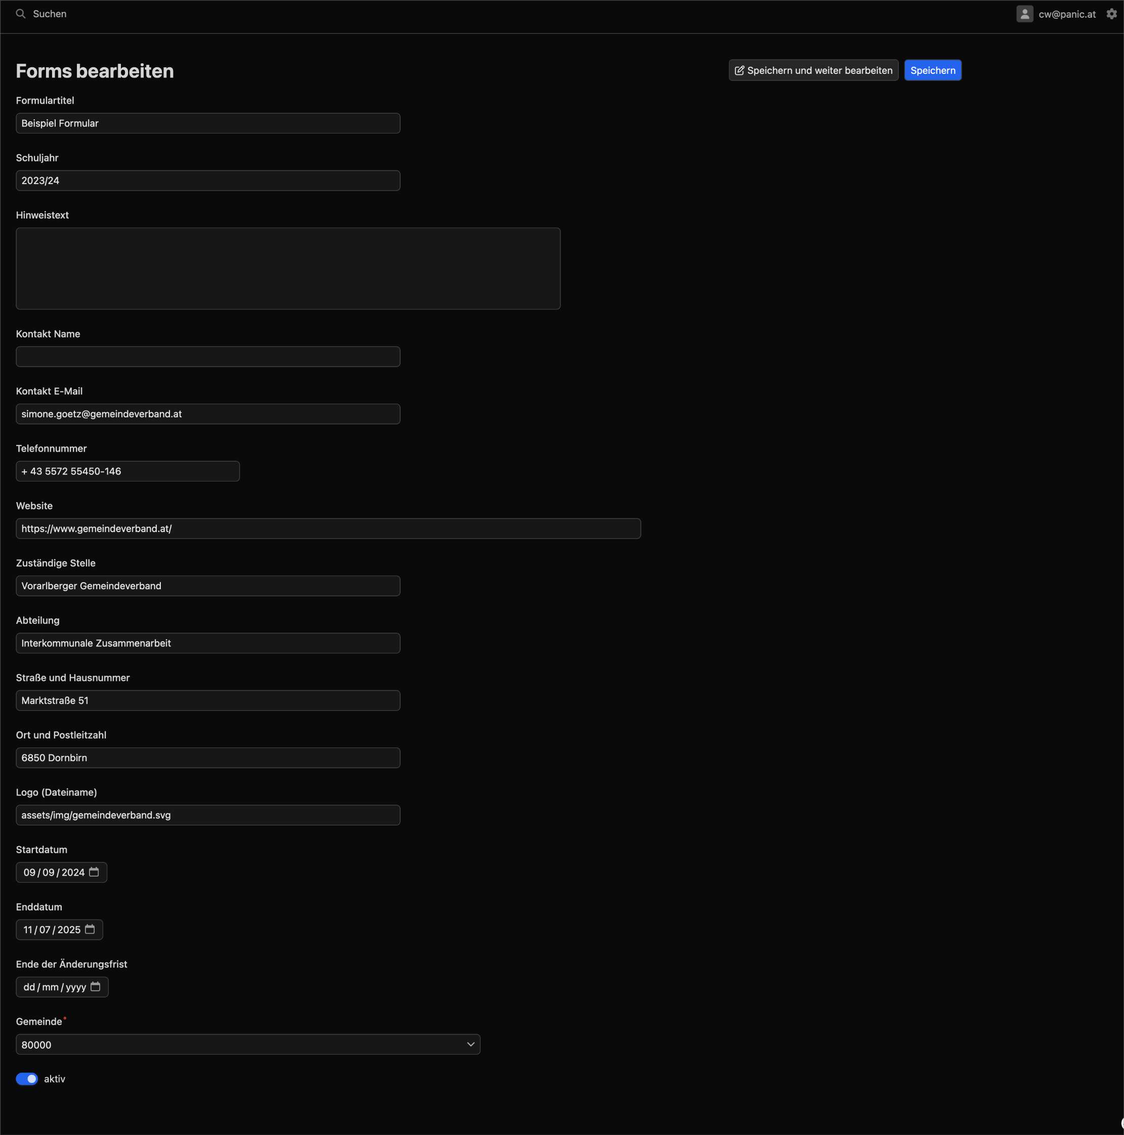Click the search magnifier icon
This screenshot has width=1124, height=1135.
click(x=21, y=14)
